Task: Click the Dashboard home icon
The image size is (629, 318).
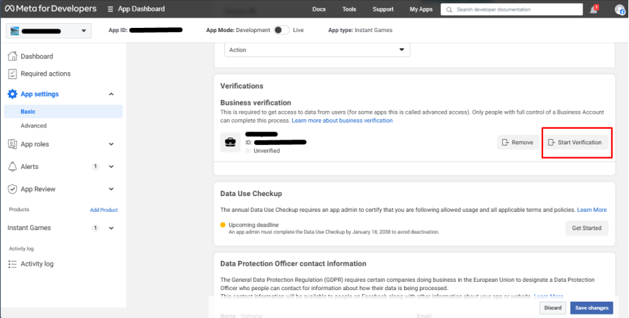Action: point(12,56)
